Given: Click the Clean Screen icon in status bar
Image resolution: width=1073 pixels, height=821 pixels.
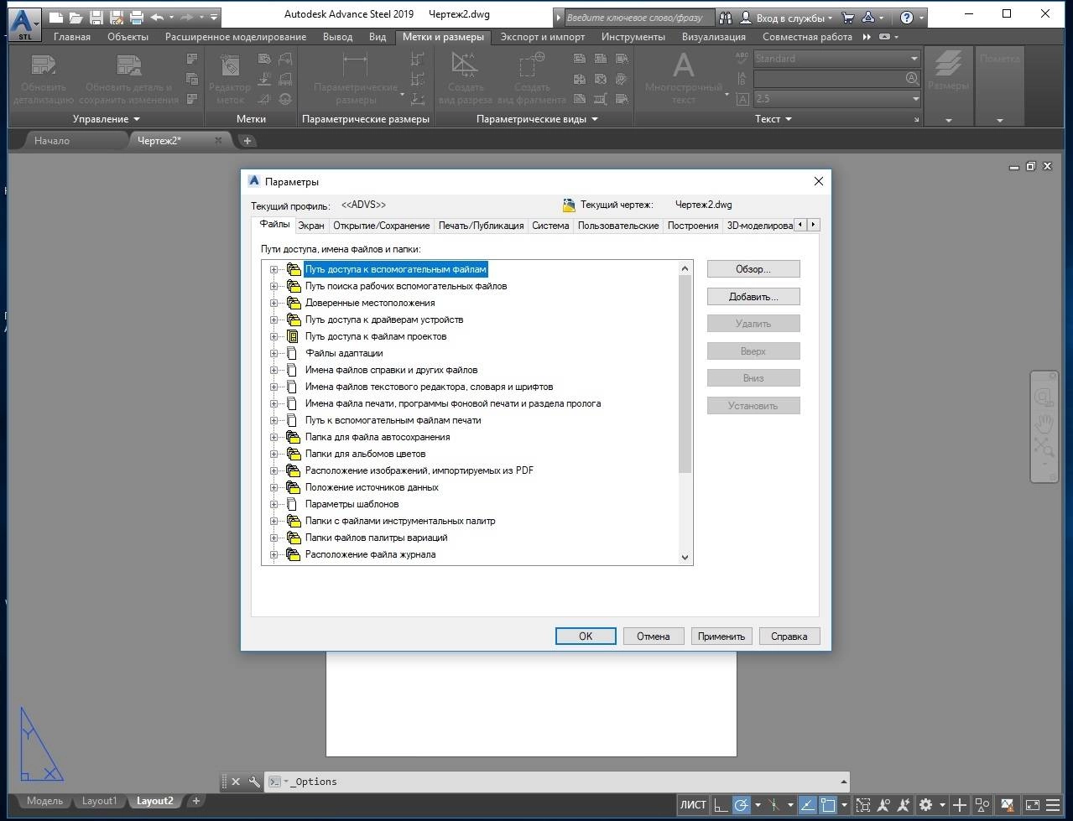Looking at the screenshot, I should click(x=1032, y=805).
